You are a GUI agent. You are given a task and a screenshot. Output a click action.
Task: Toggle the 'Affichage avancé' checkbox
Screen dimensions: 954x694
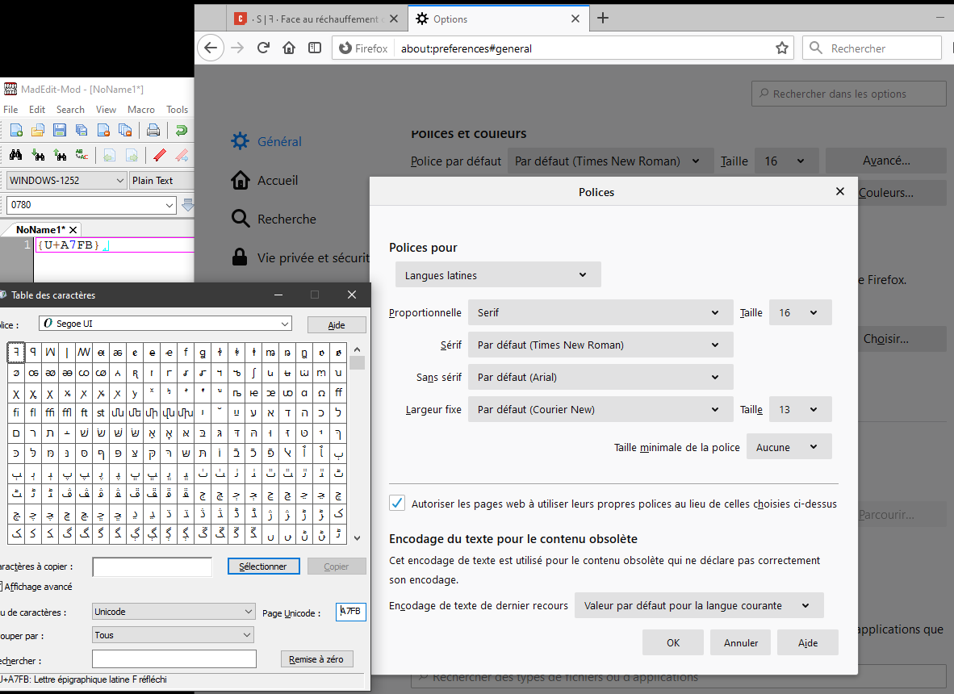tap(2, 587)
